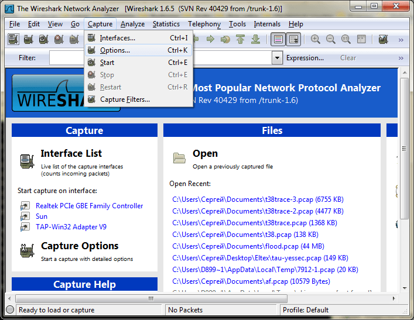Image resolution: width=414 pixels, height=320 pixels.
Task: Click the Stop capture toolbar icon
Action: (59, 40)
